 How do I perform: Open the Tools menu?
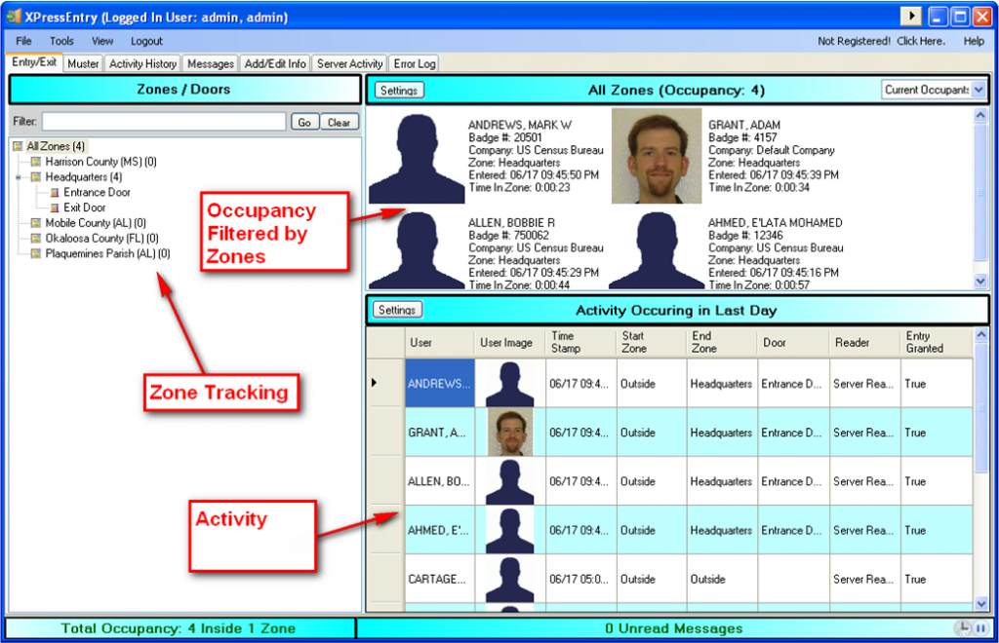click(61, 41)
